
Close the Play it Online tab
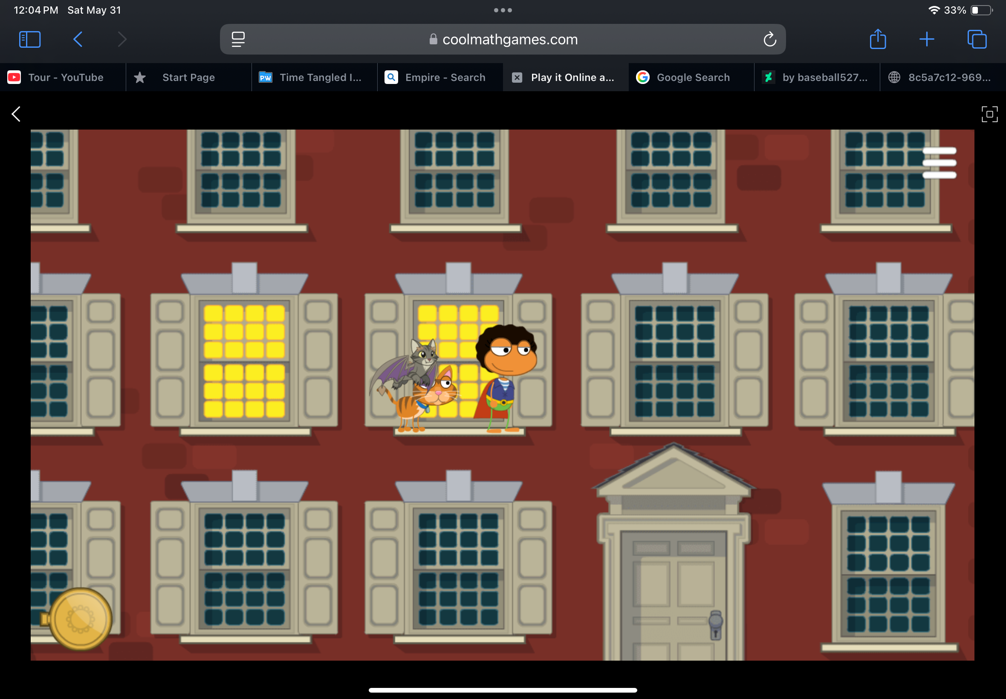517,78
